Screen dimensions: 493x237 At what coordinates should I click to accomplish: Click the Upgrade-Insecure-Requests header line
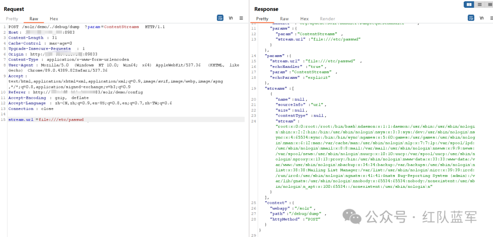pyautogui.click(x=47, y=49)
